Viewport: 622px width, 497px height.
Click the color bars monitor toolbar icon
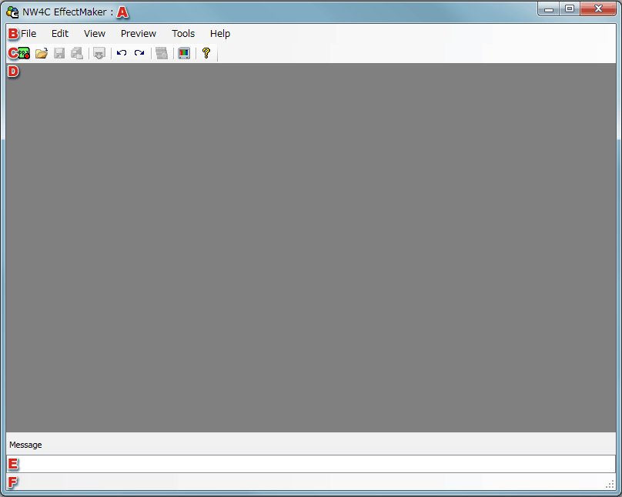[184, 53]
